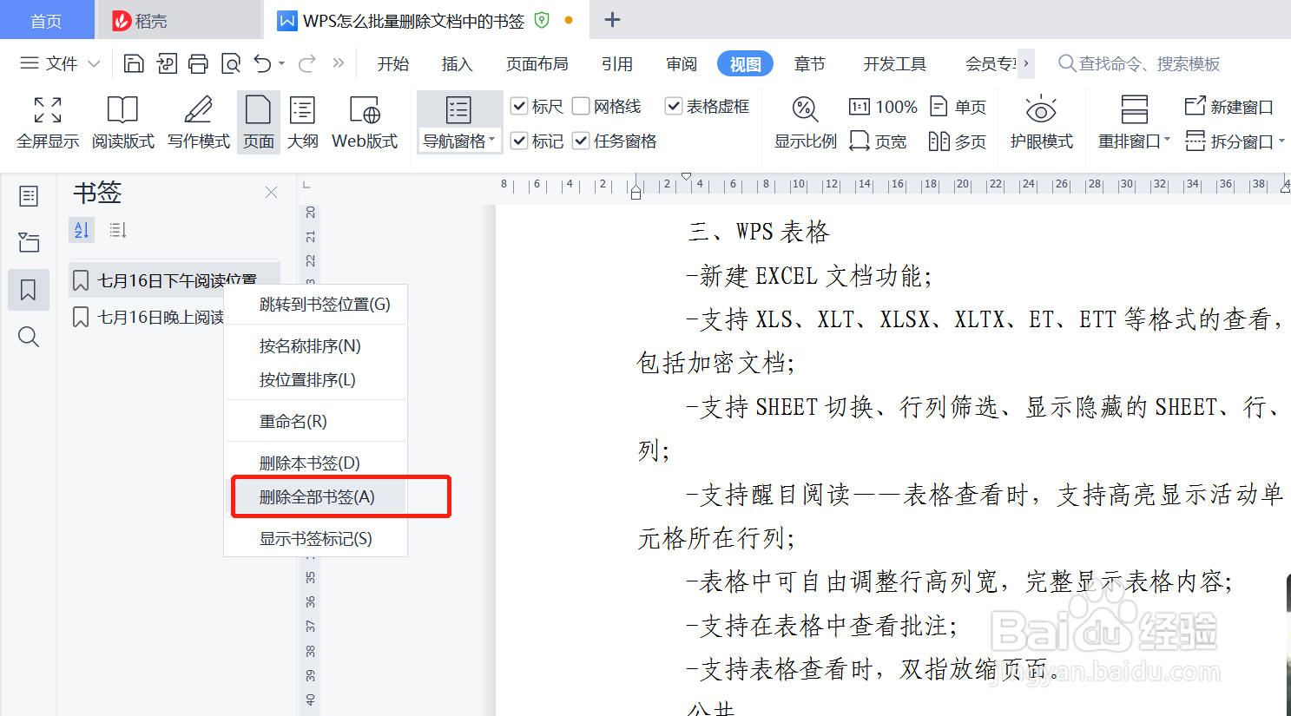The image size is (1291, 716).
Task: Switch to the 首页 home tab
Action: coord(47,20)
